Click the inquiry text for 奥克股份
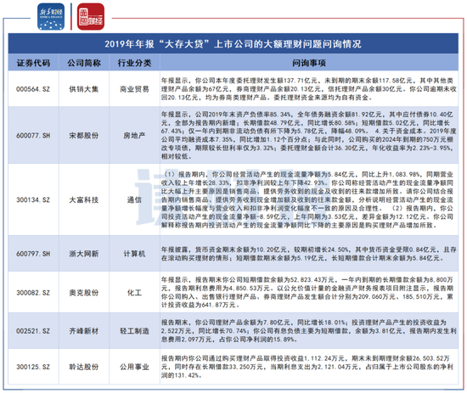The width and height of the screenshot is (467, 393). 307,292
